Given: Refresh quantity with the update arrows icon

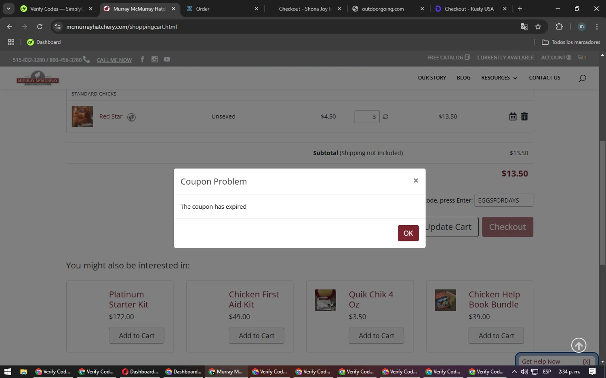Looking at the screenshot, I should pos(385,116).
